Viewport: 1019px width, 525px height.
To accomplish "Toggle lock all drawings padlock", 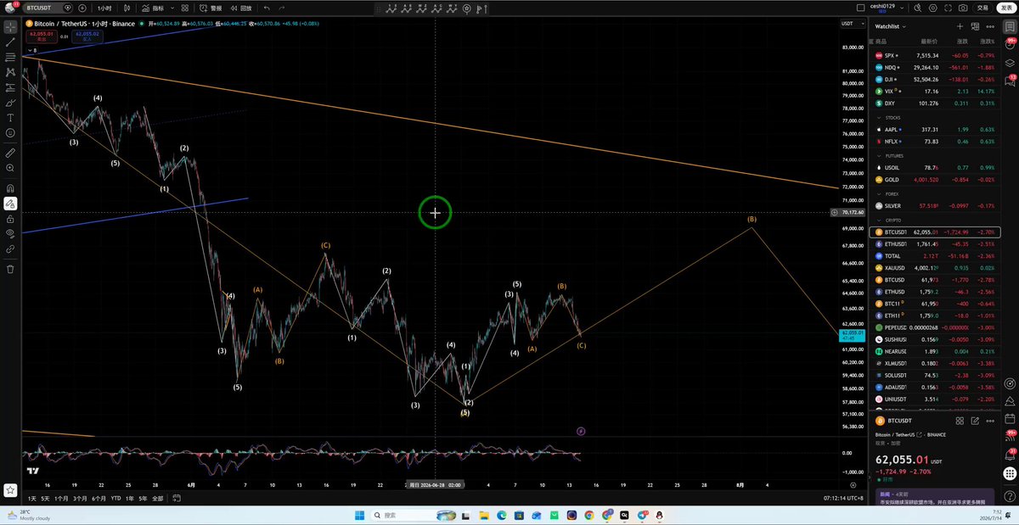I will pos(10,218).
